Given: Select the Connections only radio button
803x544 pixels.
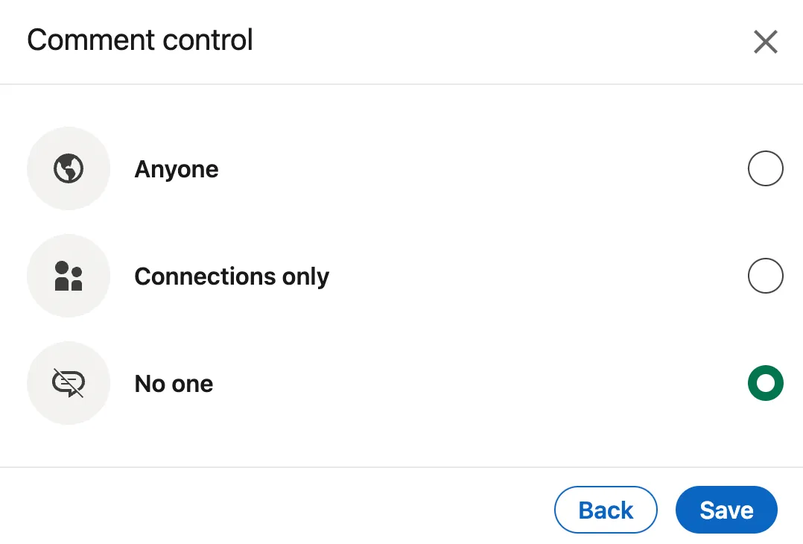Looking at the screenshot, I should [765, 276].
